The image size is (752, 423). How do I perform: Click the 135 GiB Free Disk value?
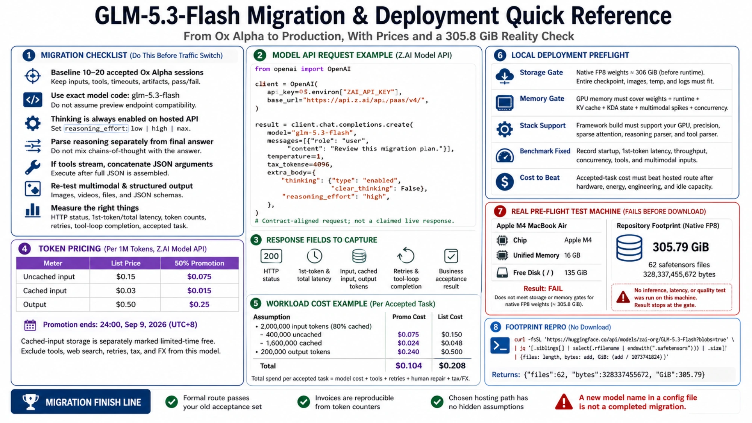(x=575, y=273)
